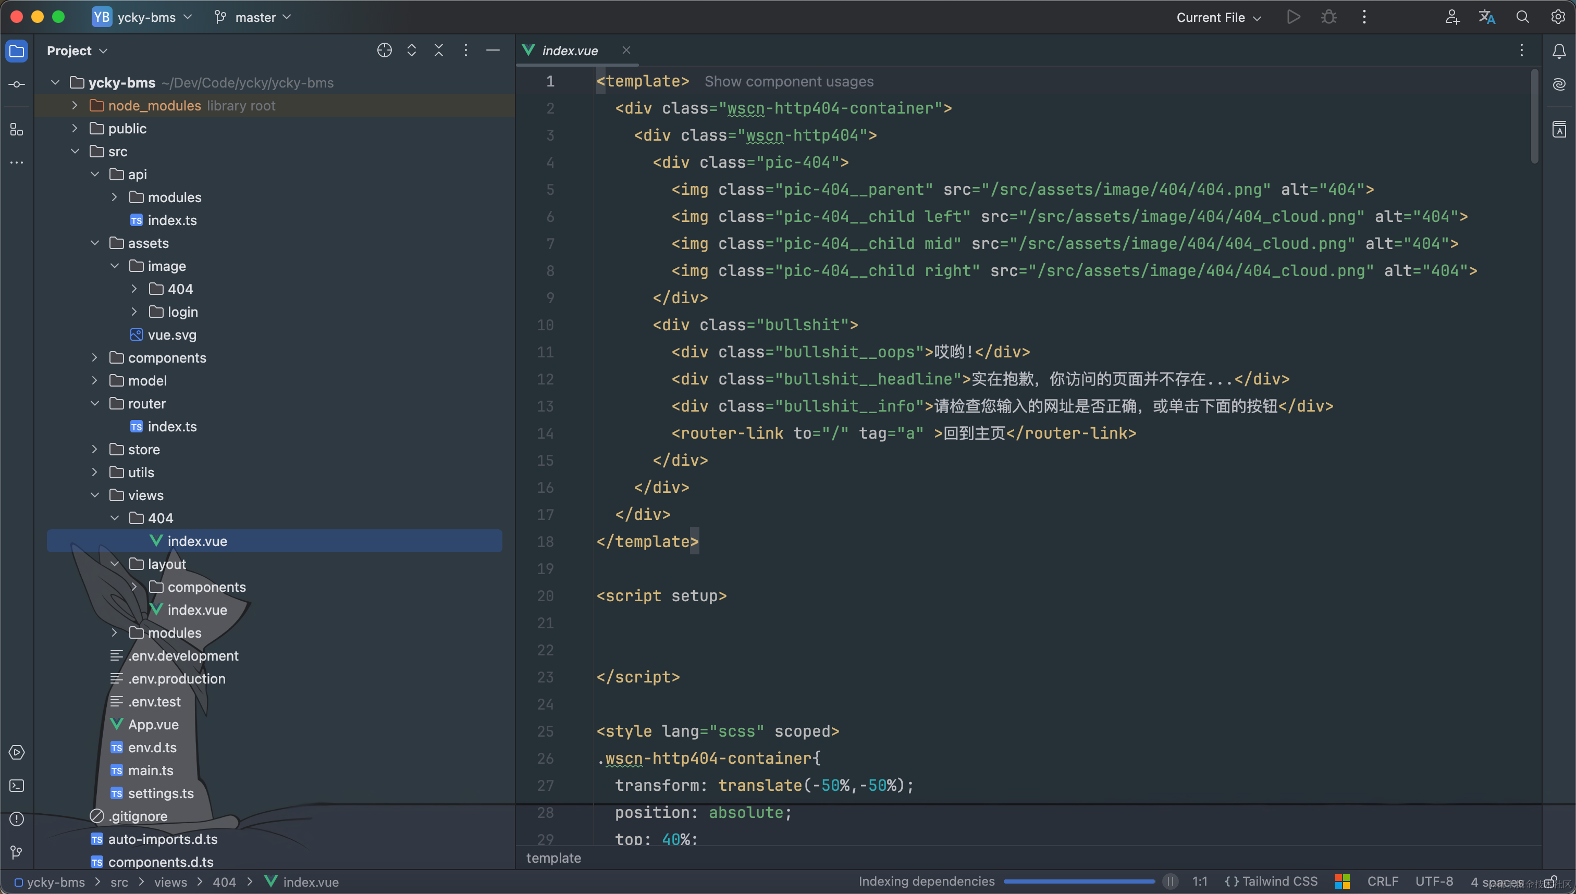The height and width of the screenshot is (894, 1576).
Task: Open the Git tool window
Action: [x=17, y=852]
